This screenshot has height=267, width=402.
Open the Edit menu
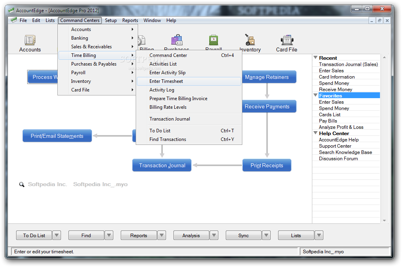click(36, 20)
